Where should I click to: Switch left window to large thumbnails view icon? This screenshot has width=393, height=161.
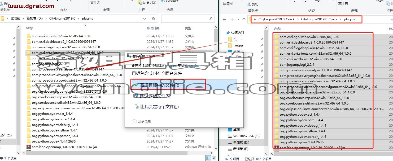point(214,158)
